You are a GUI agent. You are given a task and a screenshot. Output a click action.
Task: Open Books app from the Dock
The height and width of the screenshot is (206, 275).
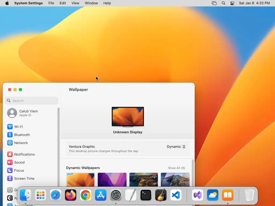(228, 195)
